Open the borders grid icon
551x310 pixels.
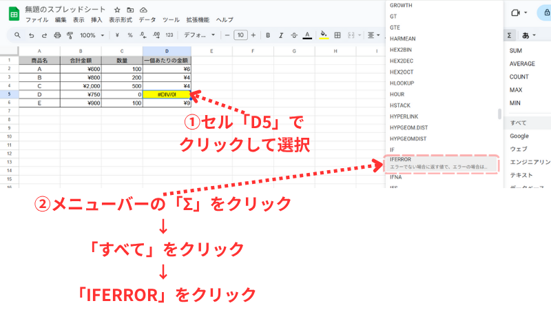tap(337, 35)
